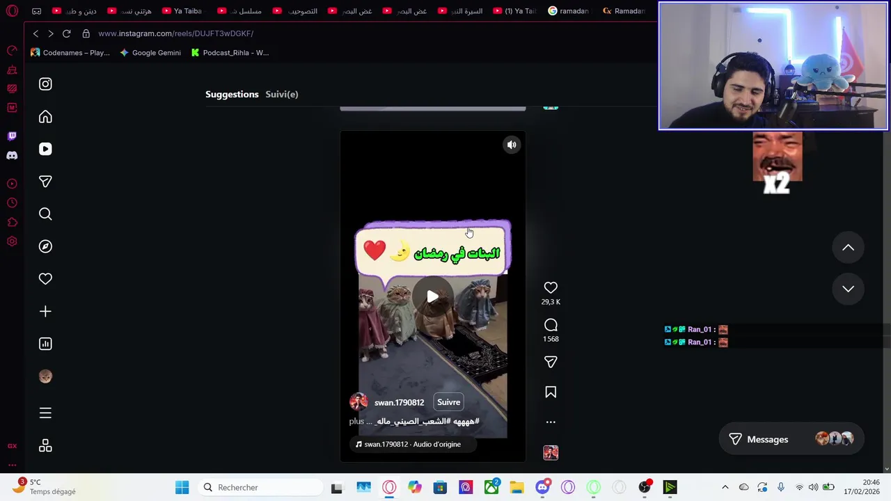The width and height of the screenshot is (891, 501).
Task: Switch to the Suivi(e) tab
Action: point(281,94)
